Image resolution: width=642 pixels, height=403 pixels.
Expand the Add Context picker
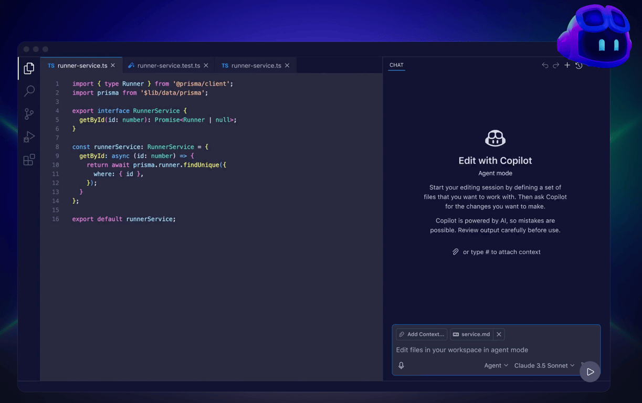click(421, 334)
